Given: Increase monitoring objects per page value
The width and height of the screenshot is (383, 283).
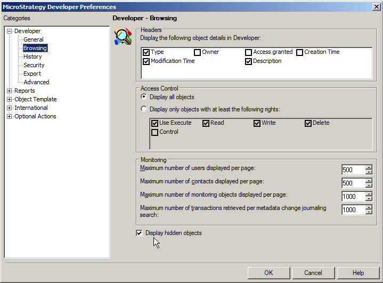Looking at the screenshot, I should 369,194.
